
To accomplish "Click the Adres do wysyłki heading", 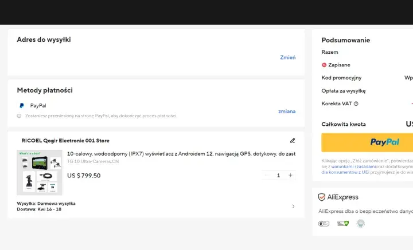I will coord(44,39).
